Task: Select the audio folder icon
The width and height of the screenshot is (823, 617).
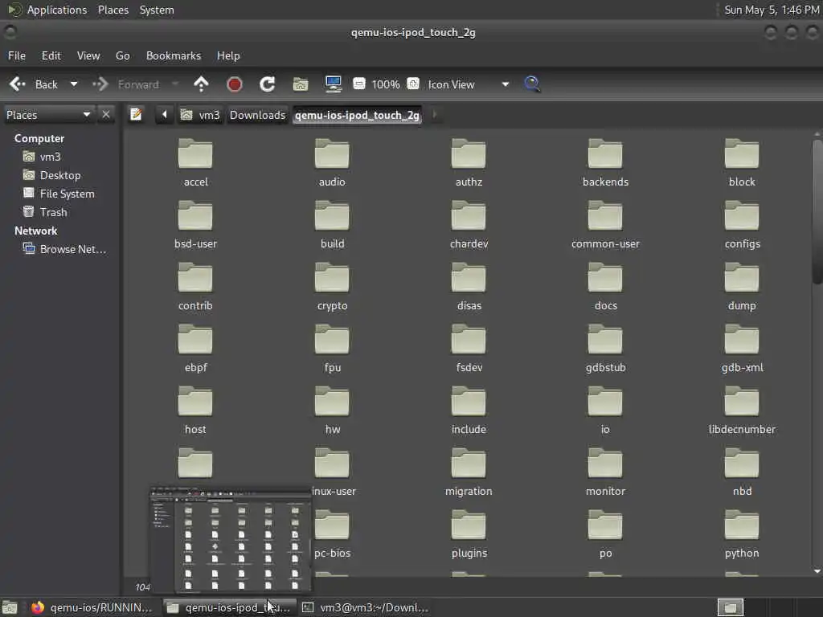Action: pos(332,153)
